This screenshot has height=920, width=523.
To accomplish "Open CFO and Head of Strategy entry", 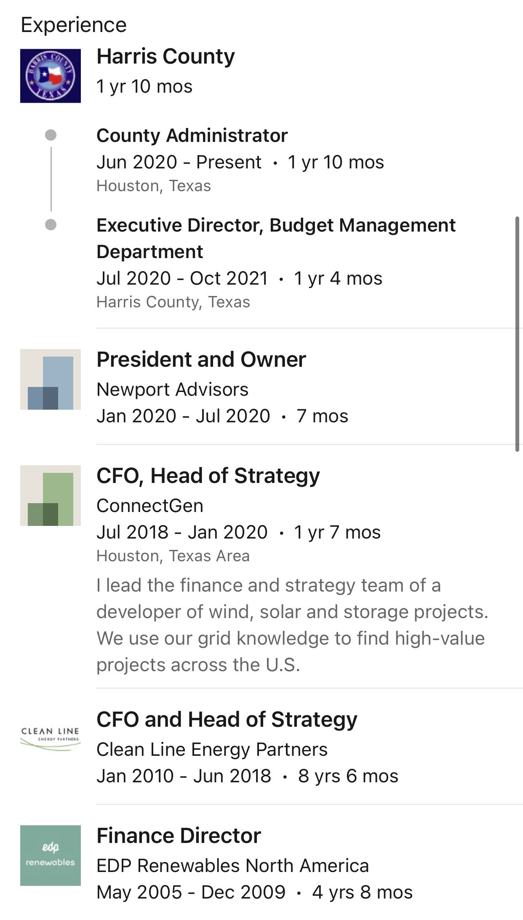I will pyautogui.click(x=227, y=720).
